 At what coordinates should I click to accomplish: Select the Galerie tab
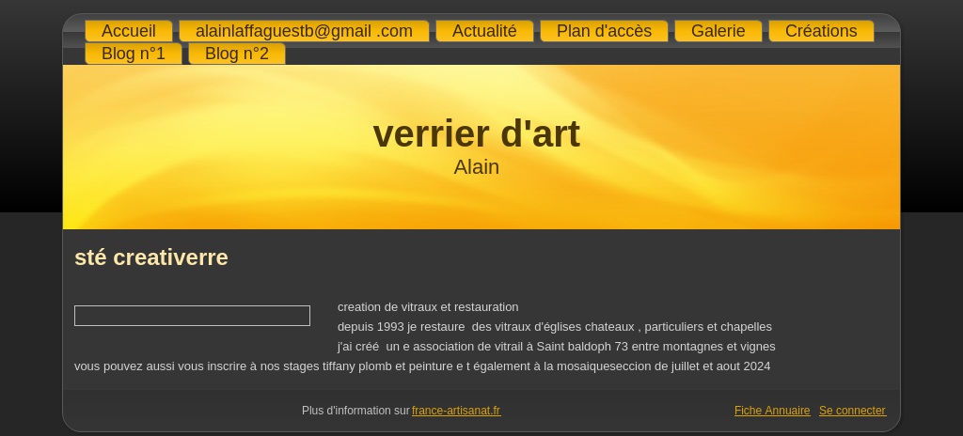(x=718, y=31)
